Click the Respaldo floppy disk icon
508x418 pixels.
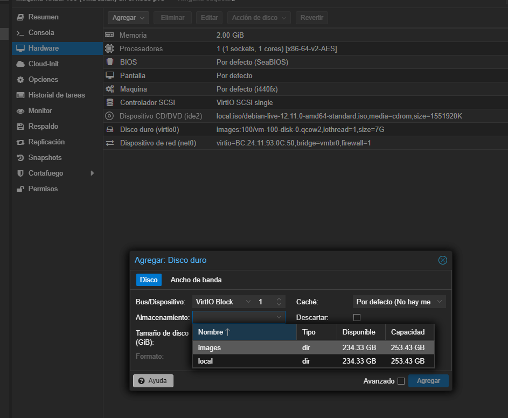coord(20,127)
